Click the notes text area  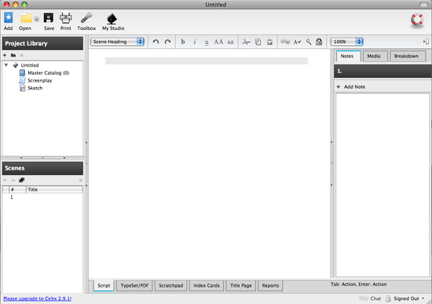click(x=383, y=185)
